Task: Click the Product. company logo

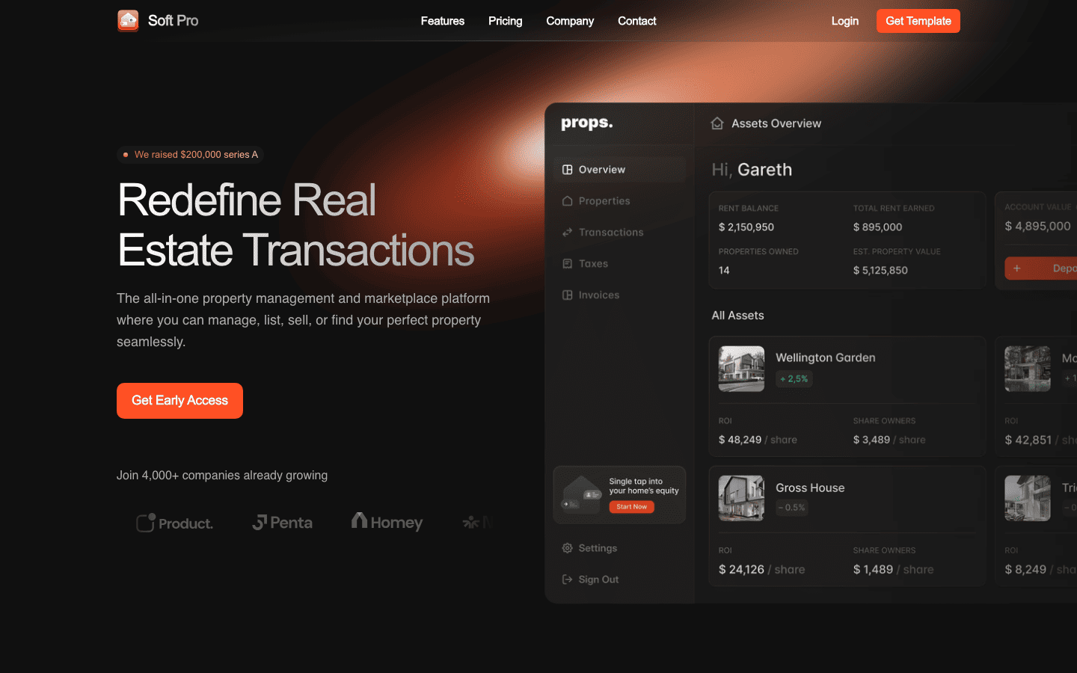Action: [x=175, y=523]
